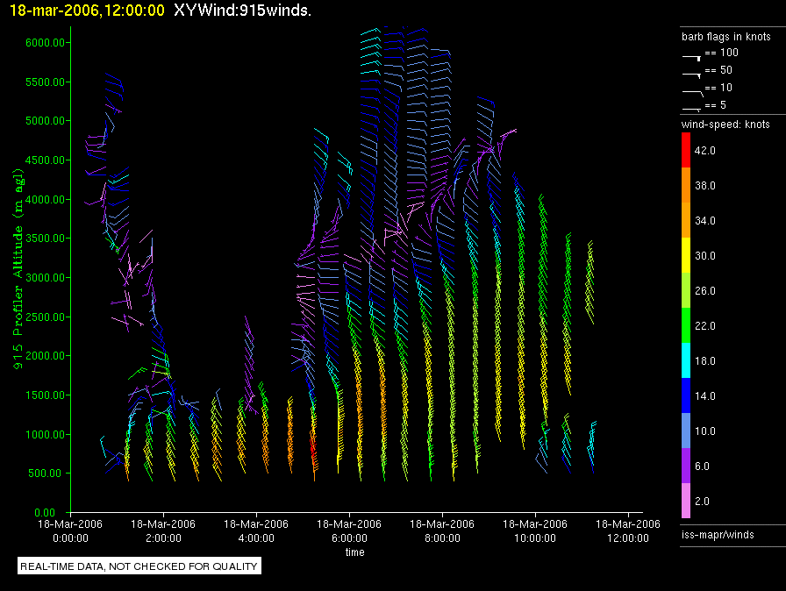Click the yellow date-time stamp in title
The height and width of the screenshot is (591, 786).
click(87, 10)
